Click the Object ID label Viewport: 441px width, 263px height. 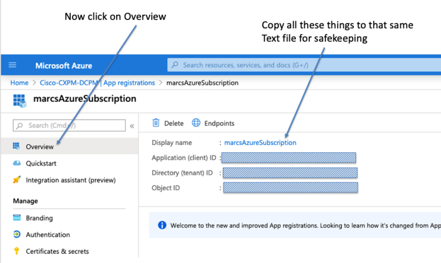click(x=166, y=188)
